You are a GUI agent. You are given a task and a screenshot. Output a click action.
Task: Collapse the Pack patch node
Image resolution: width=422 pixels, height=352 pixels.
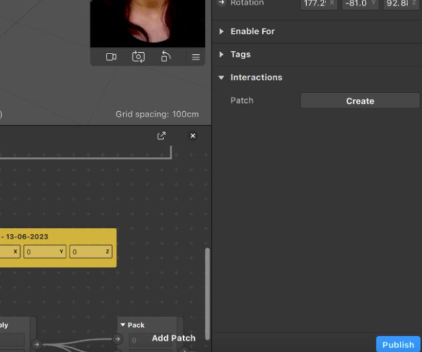[123, 325]
